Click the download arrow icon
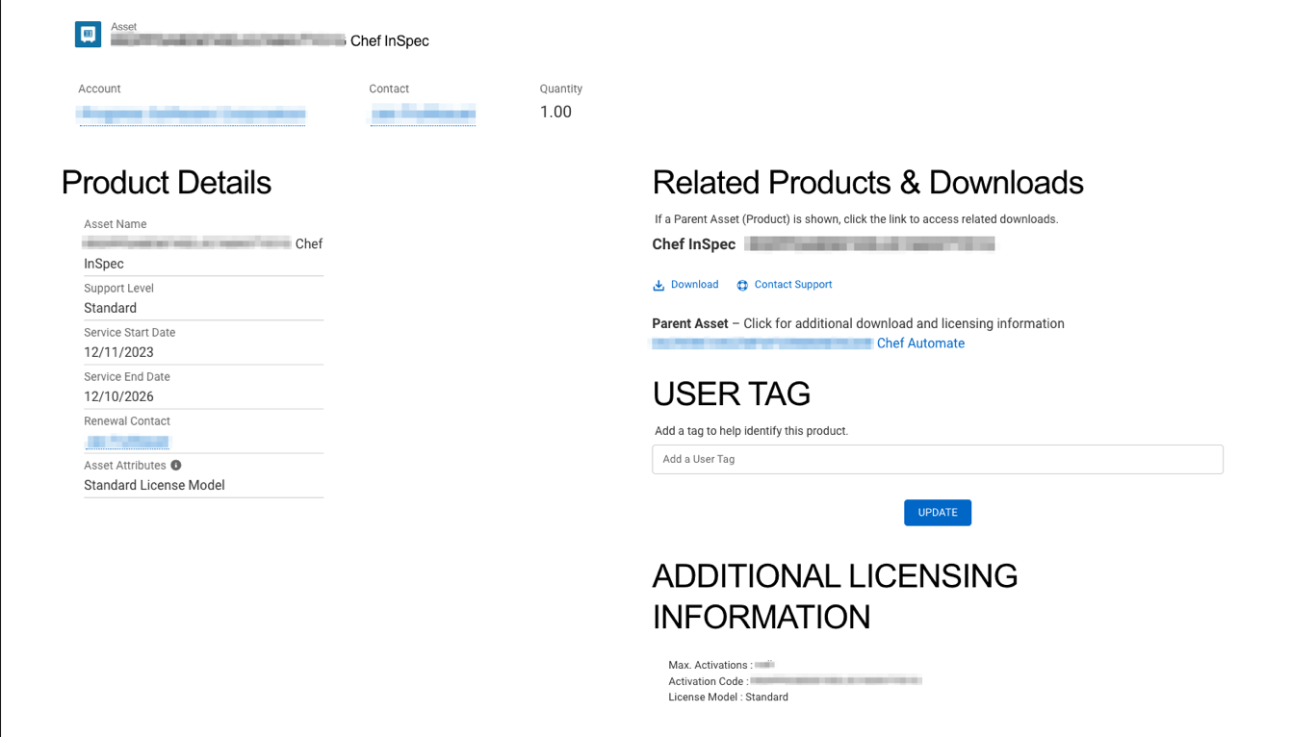1291x737 pixels. pos(658,286)
